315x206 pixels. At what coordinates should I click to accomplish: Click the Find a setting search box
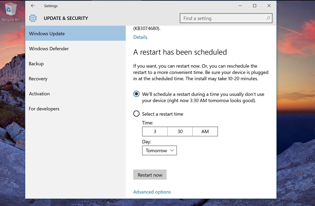pos(222,18)
